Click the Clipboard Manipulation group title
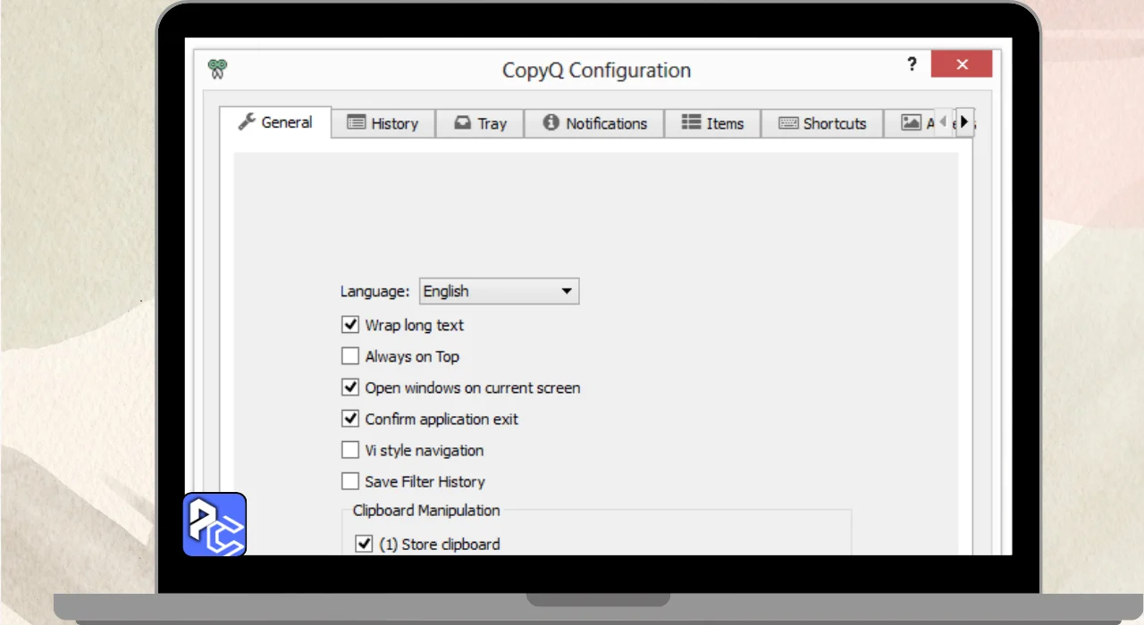 click(426, 511)
